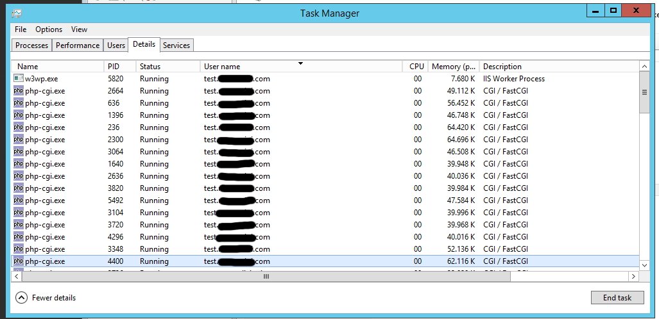Click PID cell 5820
This screenshot has height=319, width=659.
(x=115, y=79)
